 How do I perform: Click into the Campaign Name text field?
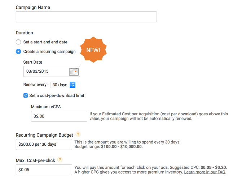tap(86, 17)
